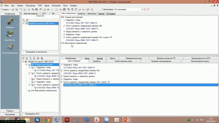This screenshot has height=123, width=219.
Task: Click the red delete icon in the operations tree toolbar
Action: pos(38,58)
